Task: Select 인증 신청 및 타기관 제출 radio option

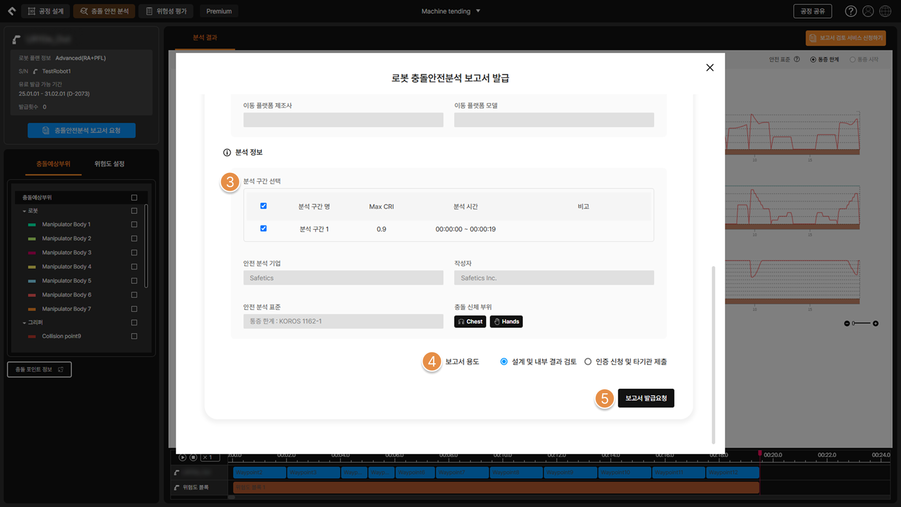Action: point(588,361)
